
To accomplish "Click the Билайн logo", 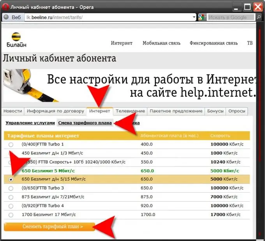I will click(x=16, y=40).
